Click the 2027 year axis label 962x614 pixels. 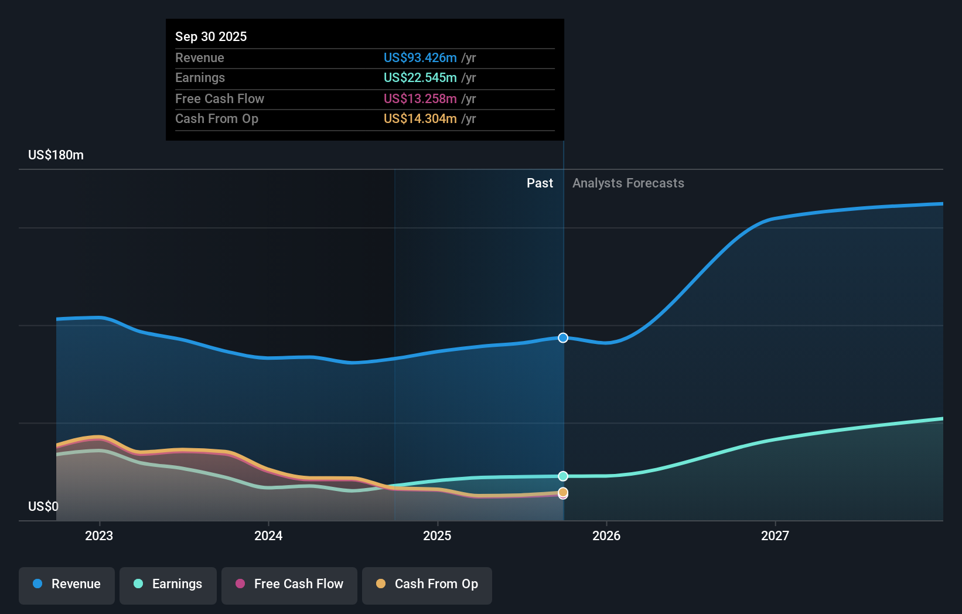(x=775, y=535)
